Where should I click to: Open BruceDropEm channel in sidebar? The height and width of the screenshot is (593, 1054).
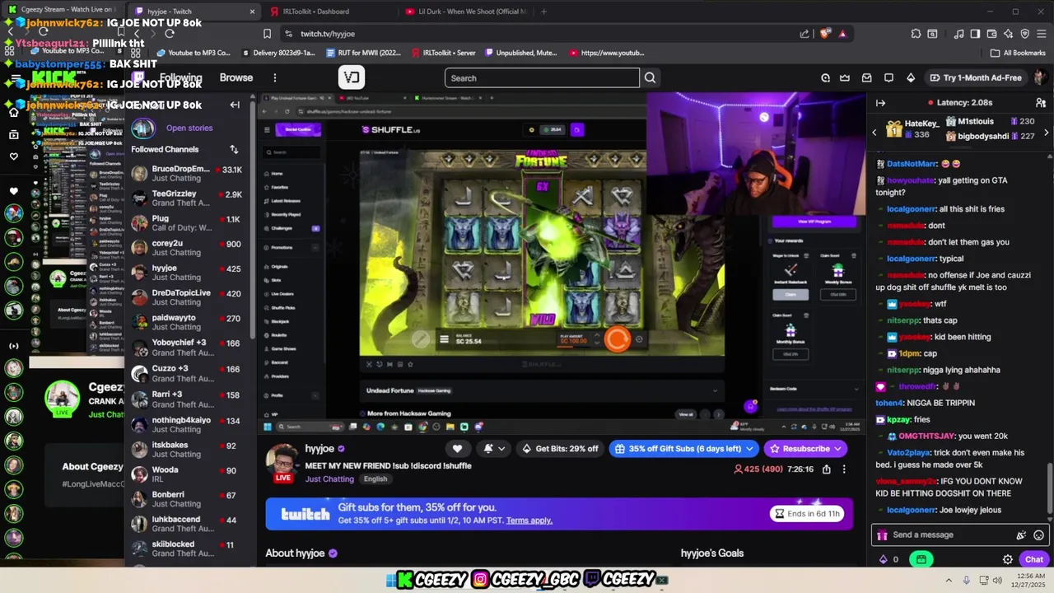(x=188, y=174)
